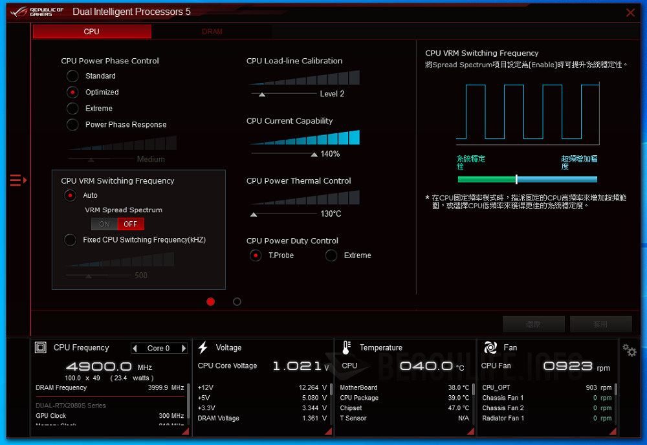Adjust the CPU Load-line Calibration level slider
Screen dimensions: 647x445
261,94
